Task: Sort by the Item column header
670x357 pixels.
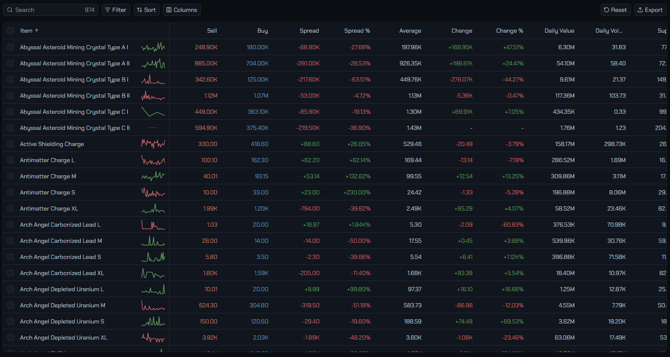Action: pos(29,31)
